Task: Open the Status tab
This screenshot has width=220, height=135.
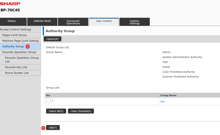Action: coord(12,21)
